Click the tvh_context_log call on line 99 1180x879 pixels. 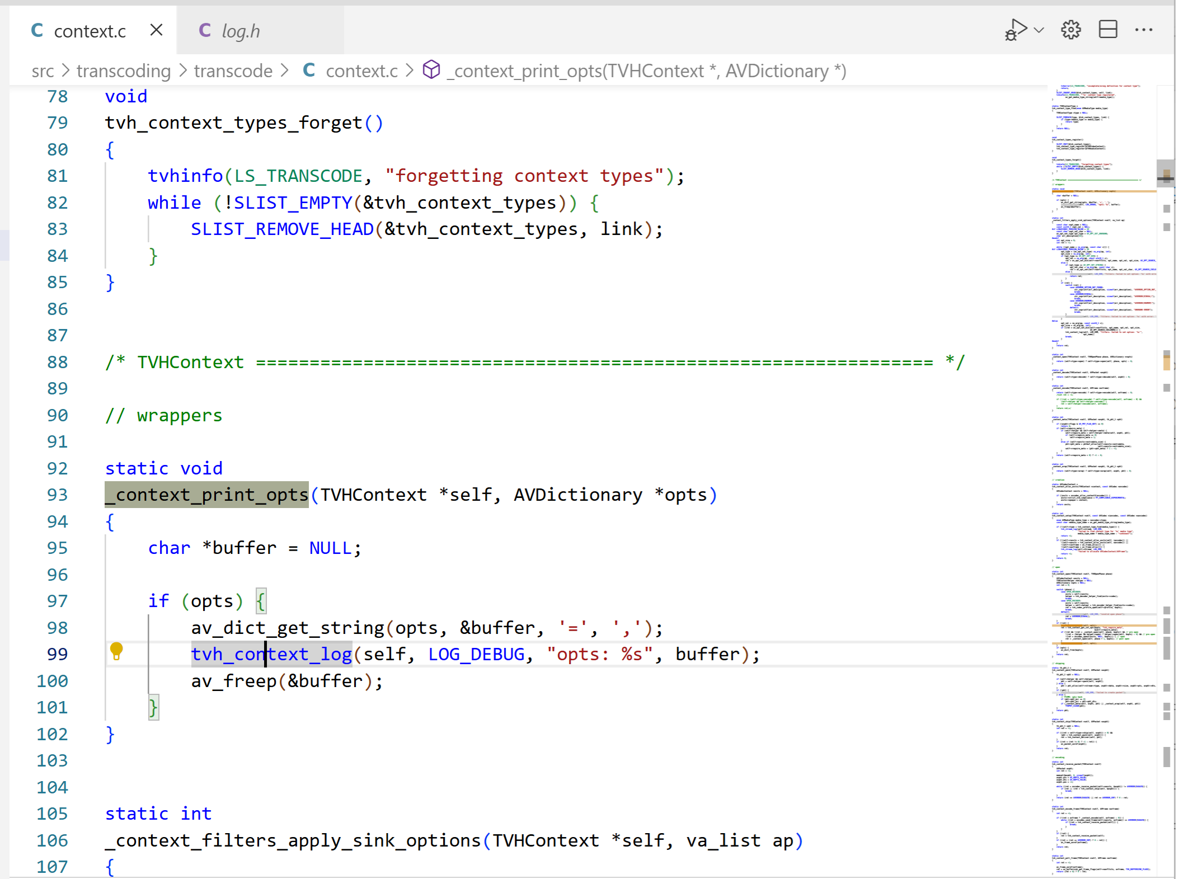point(271,654)
